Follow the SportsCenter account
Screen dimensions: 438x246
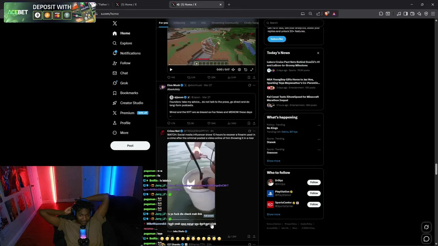point(314,204)
